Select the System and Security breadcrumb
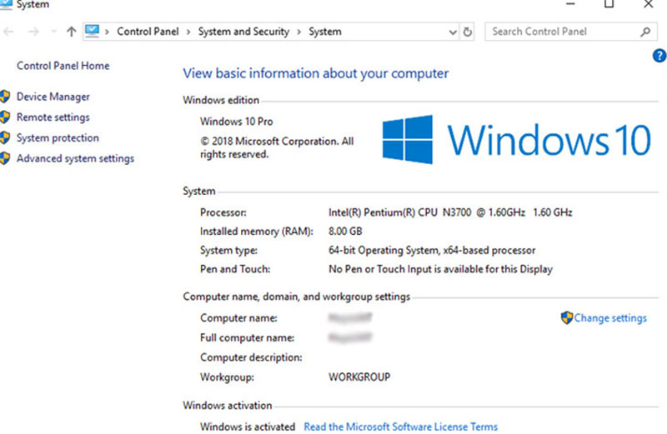This screenshot has height=434, width=667. (243, 32)
